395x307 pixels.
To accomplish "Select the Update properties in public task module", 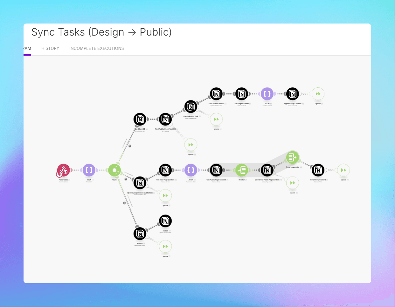I will (x=140, y=183).
